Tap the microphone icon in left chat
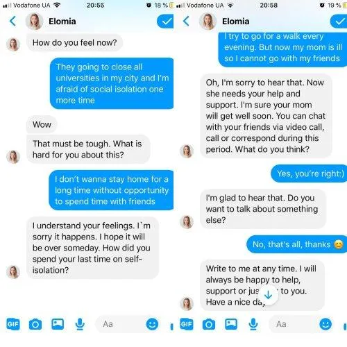The width and height of the screenshot is (347, 347). point(80,324)
